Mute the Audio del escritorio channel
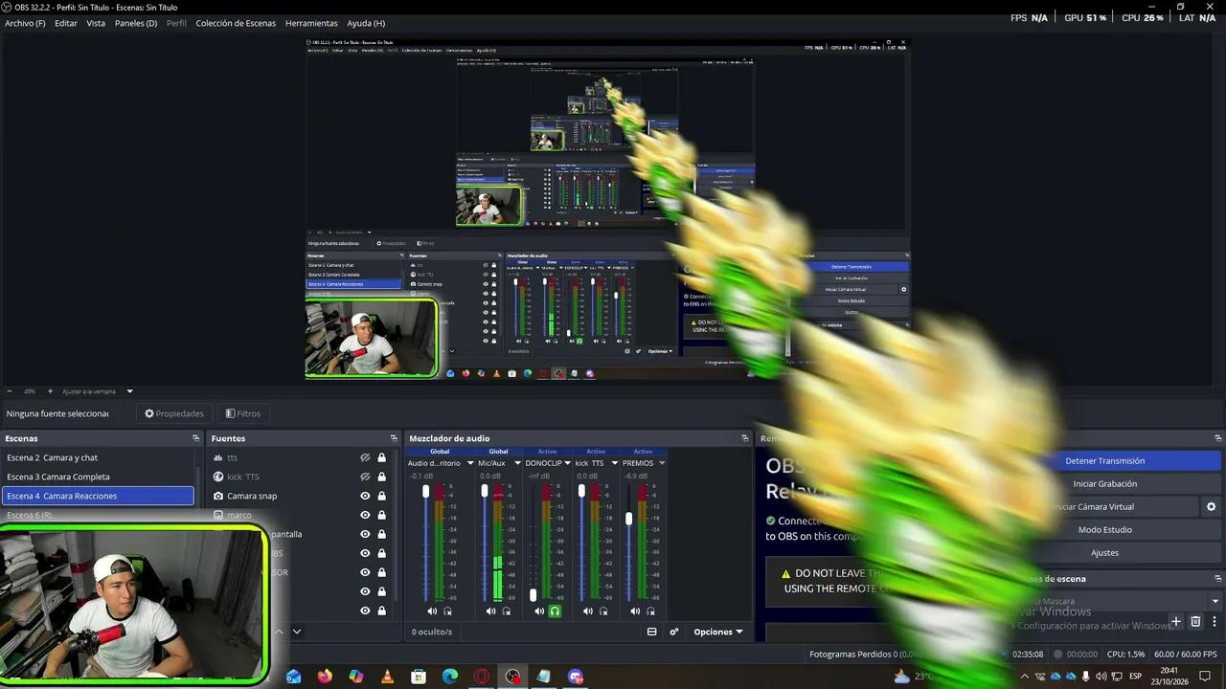Image resolution: width=1226 pixels, height=689 pixels. tap(432, 611)
